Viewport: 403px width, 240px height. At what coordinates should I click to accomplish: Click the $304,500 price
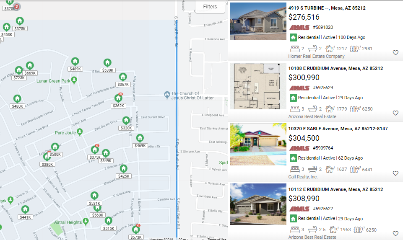point(304,138)
